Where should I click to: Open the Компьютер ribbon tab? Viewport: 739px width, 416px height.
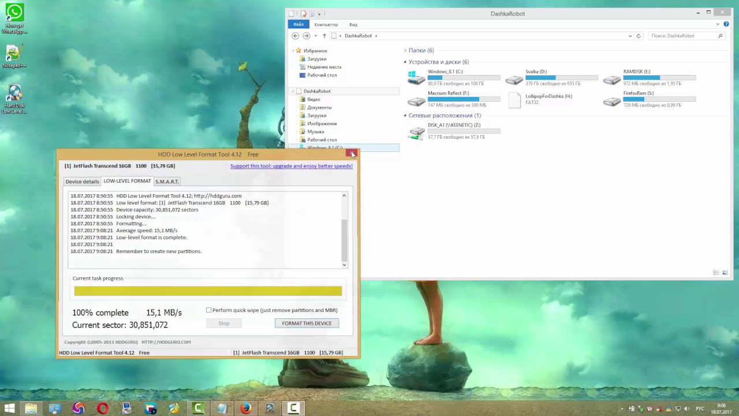tap(326, 24)
